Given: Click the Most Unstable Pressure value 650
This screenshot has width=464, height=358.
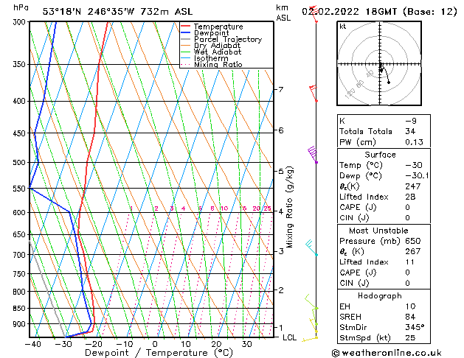Looking at the screenshot, I should [x=413, y=241].
